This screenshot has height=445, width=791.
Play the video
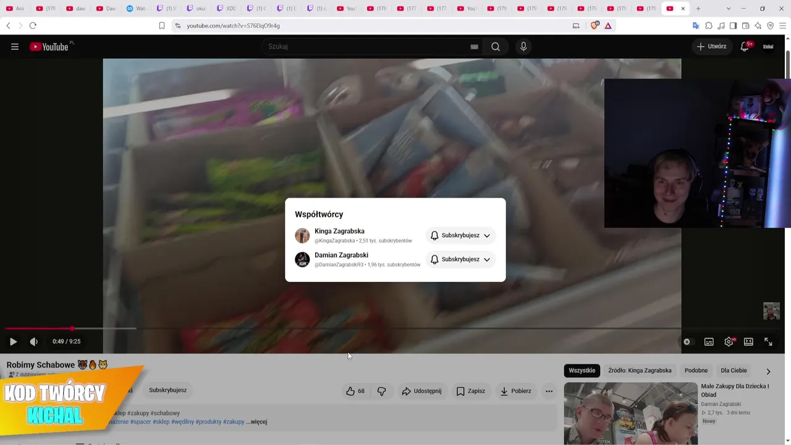coord(13,342)
